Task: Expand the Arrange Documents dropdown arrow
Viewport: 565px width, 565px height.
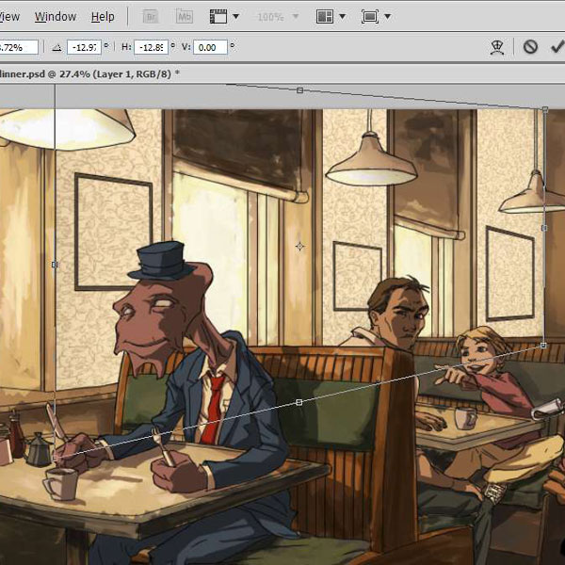Action: point(343,17)
